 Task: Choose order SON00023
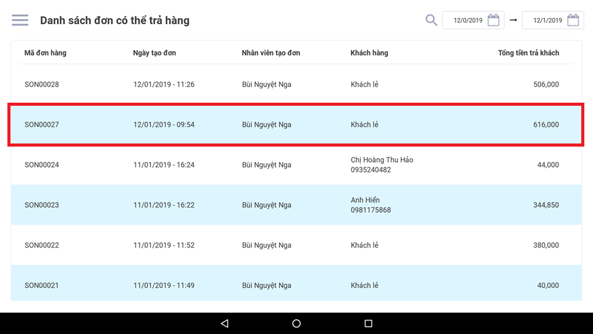tap(42, 205)
